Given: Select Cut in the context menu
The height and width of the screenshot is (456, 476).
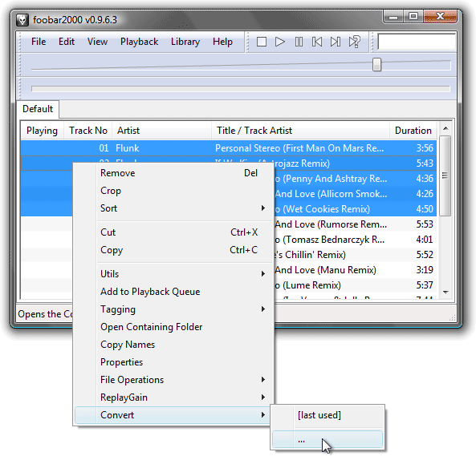Looking at the screenshot, I should coord(174,232).
